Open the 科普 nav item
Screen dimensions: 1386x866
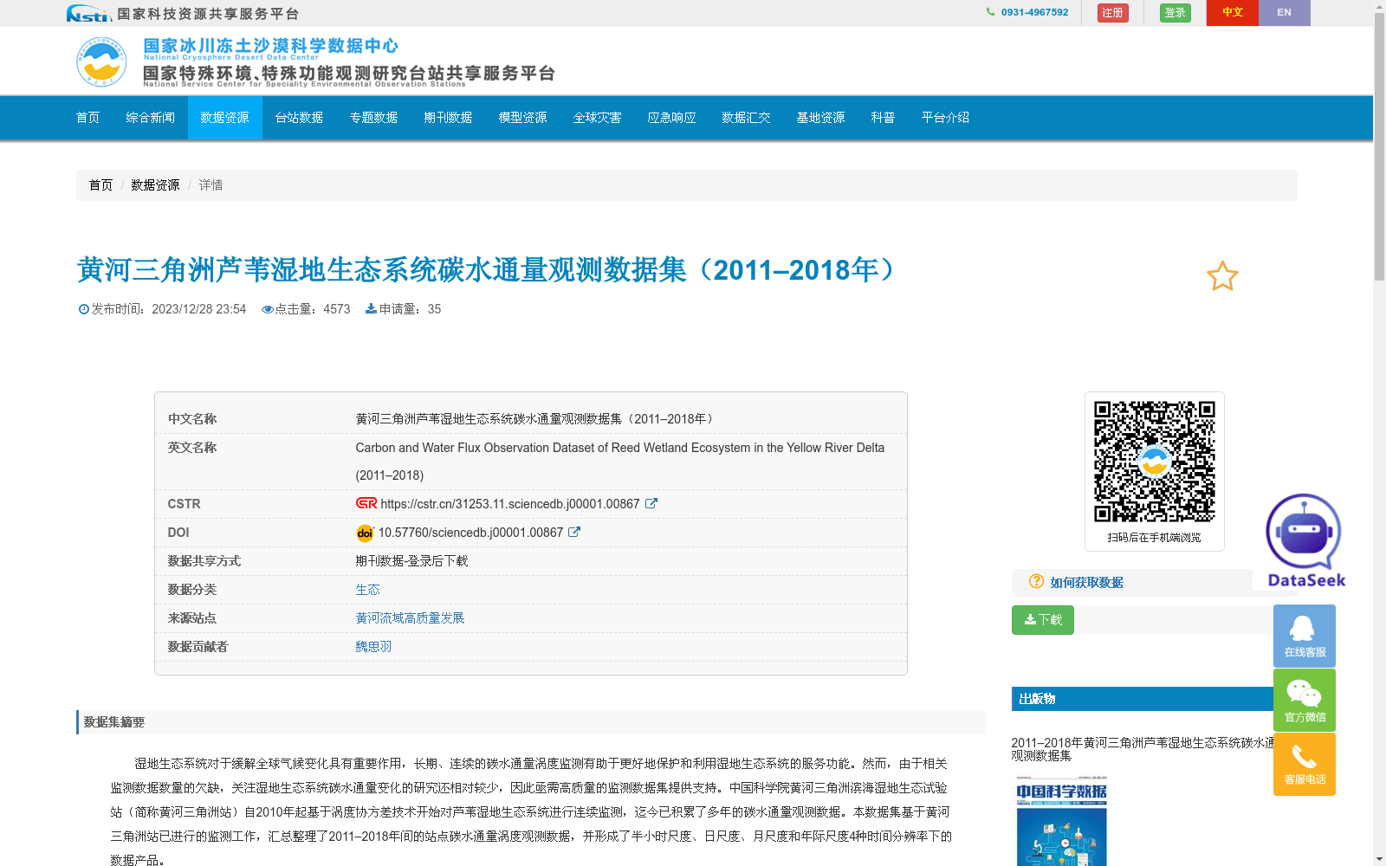tap(884, 118)
